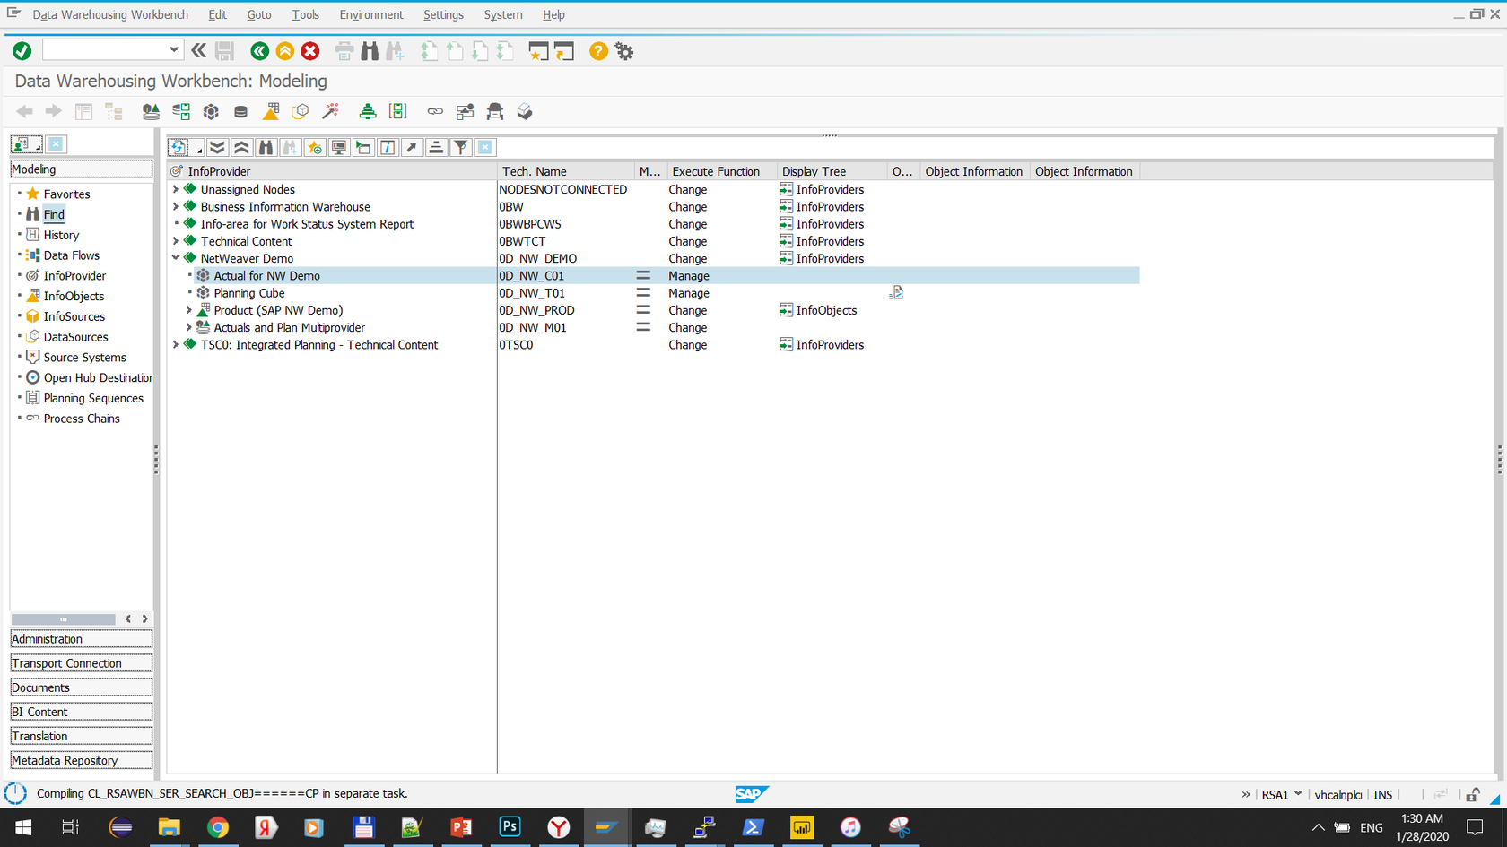Expand Business Information Warehouse node
The width and height of the screenshot is (1507, 847).
pos(176,206)
